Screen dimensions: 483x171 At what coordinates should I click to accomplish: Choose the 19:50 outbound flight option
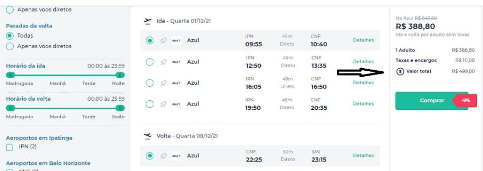click(150, 104)
